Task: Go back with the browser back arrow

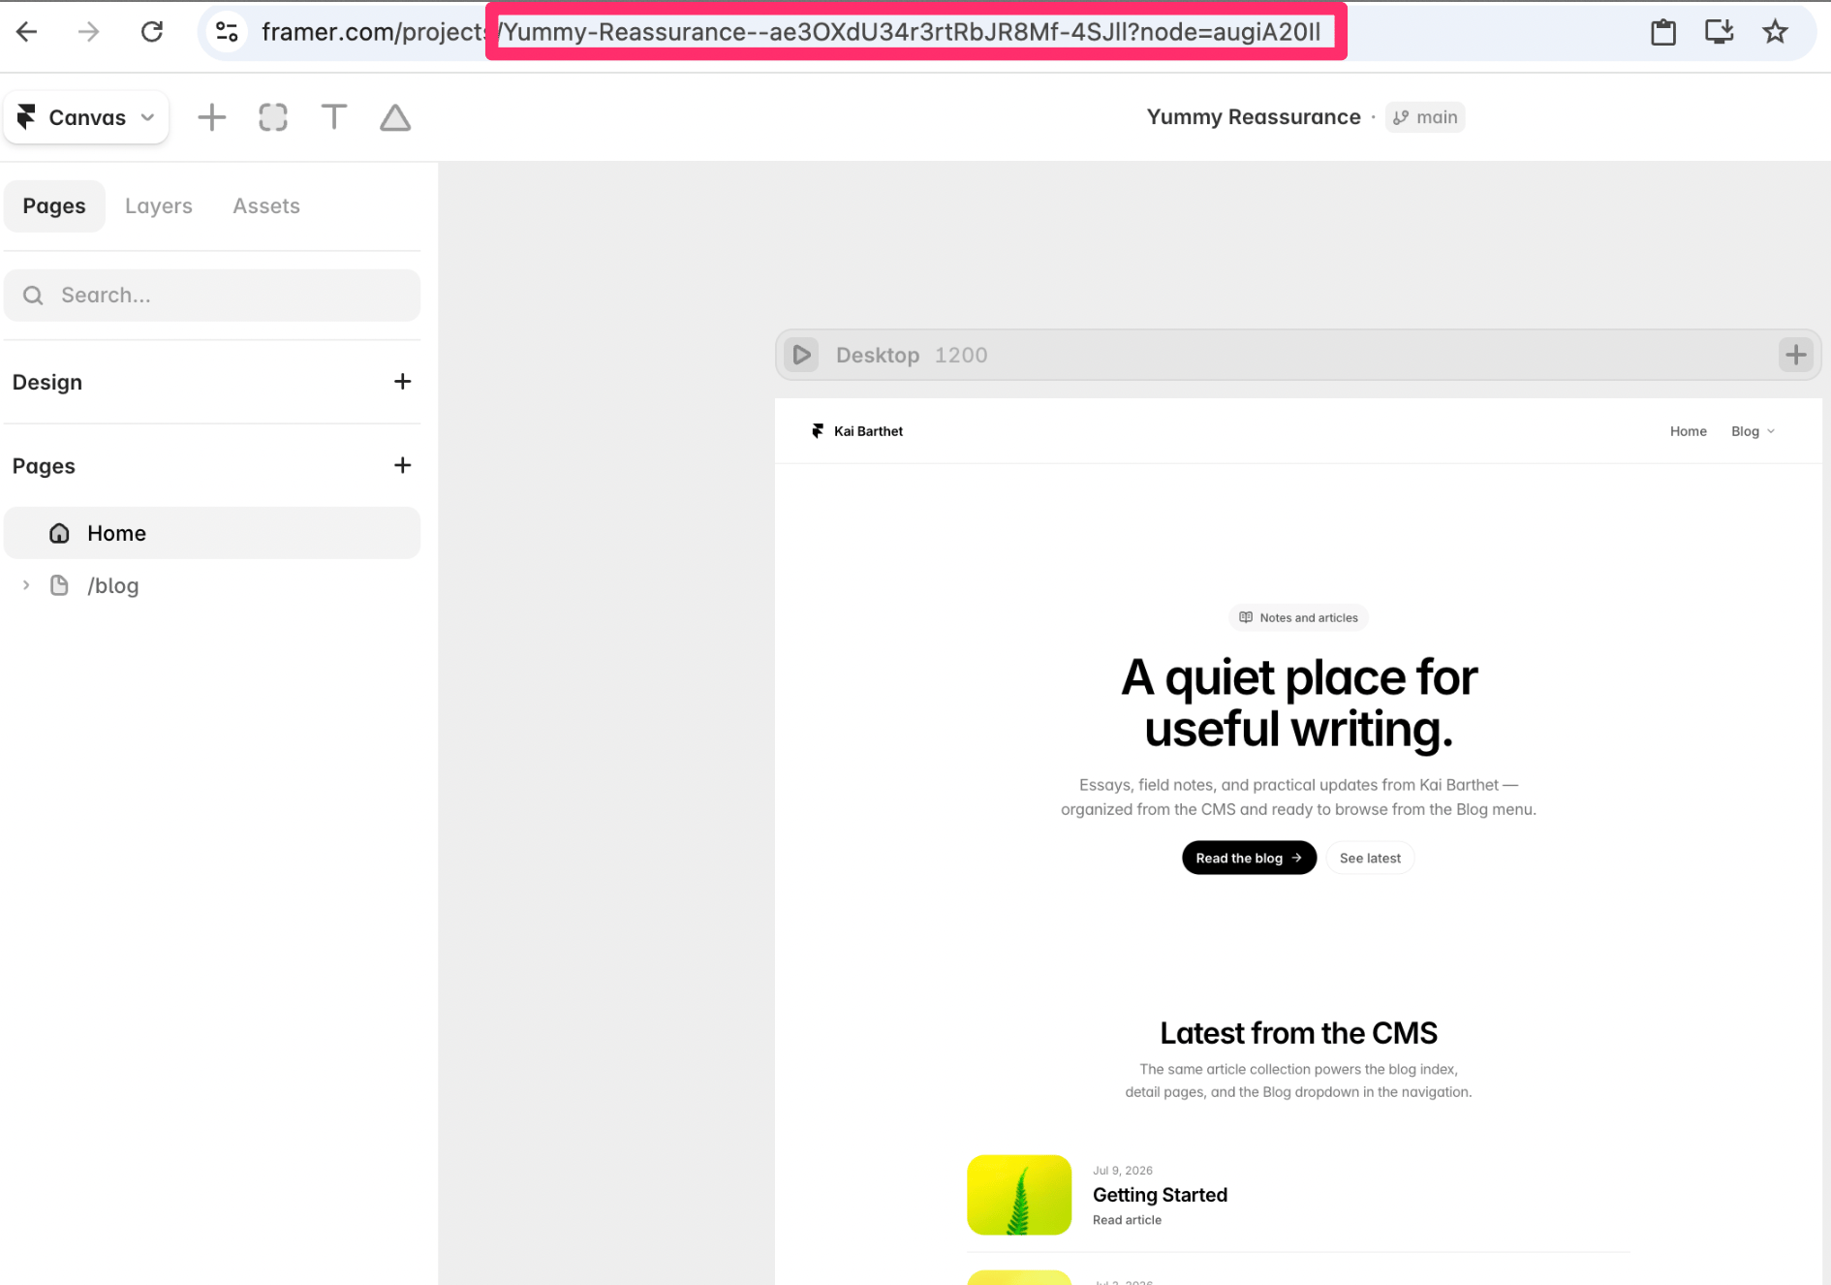Action: coord(27,32)
